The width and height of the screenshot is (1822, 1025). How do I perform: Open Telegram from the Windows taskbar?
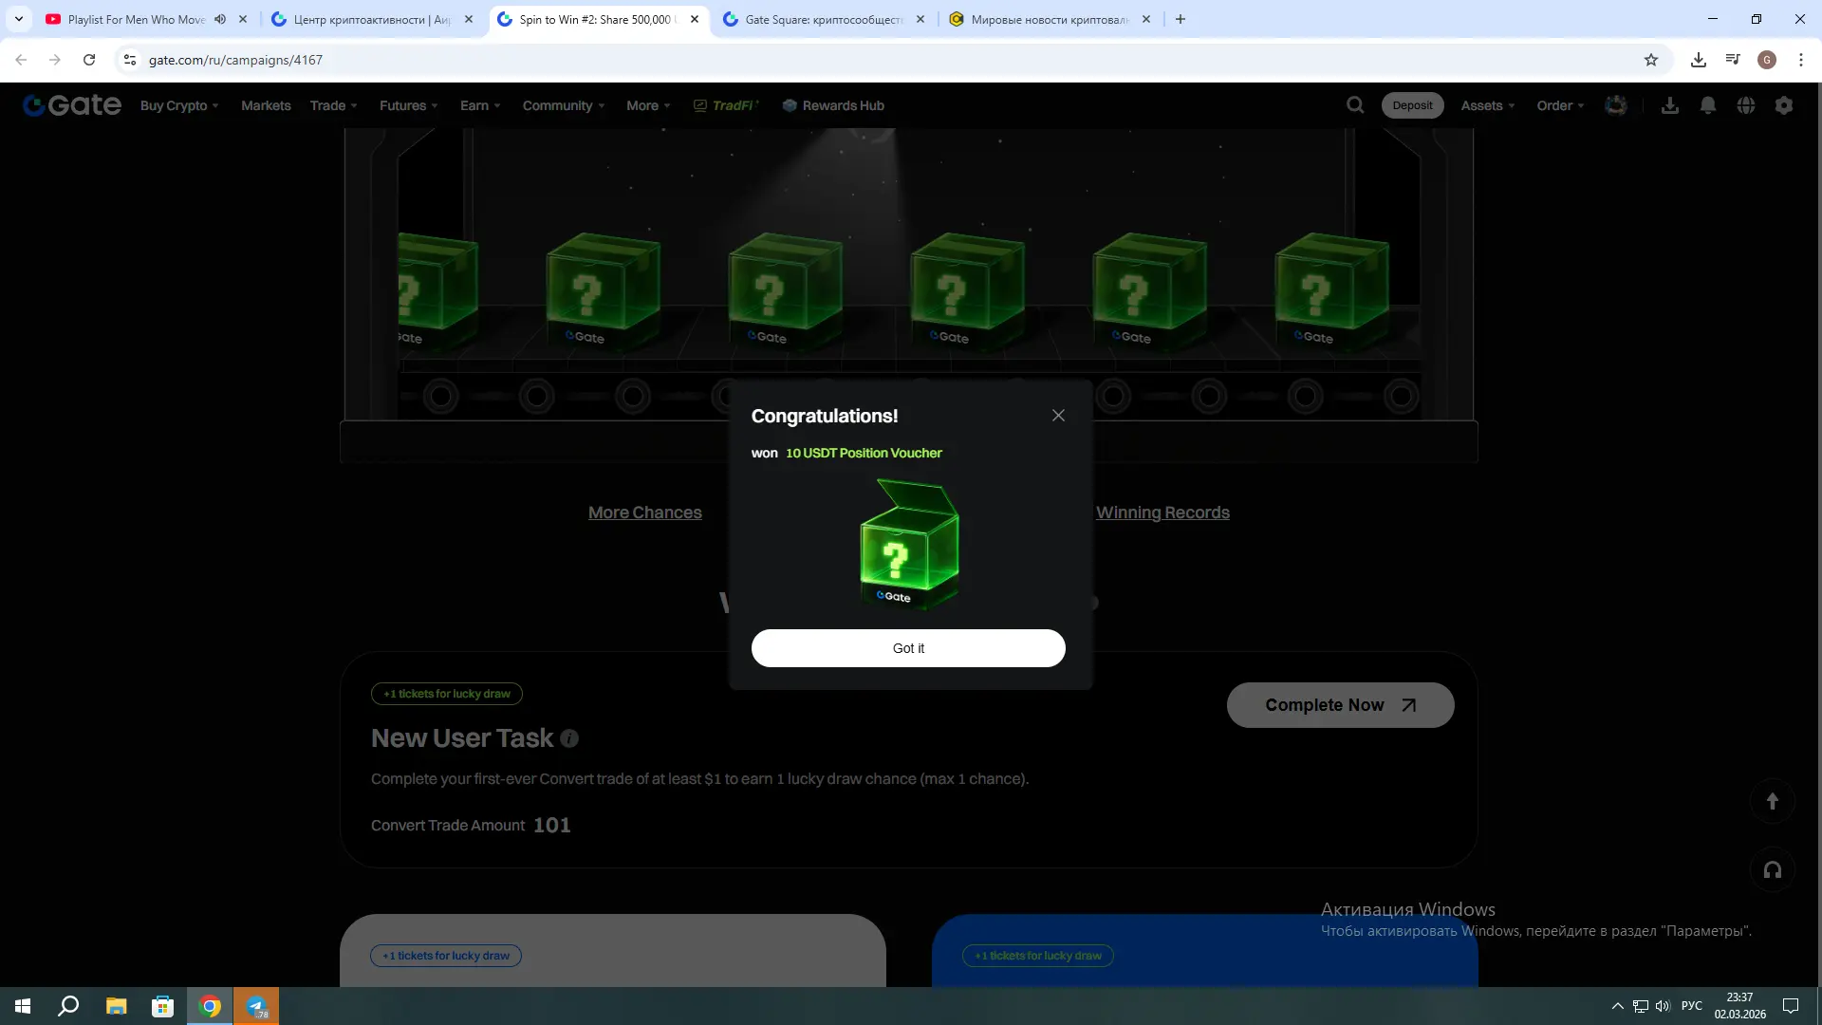point(257,1006)
